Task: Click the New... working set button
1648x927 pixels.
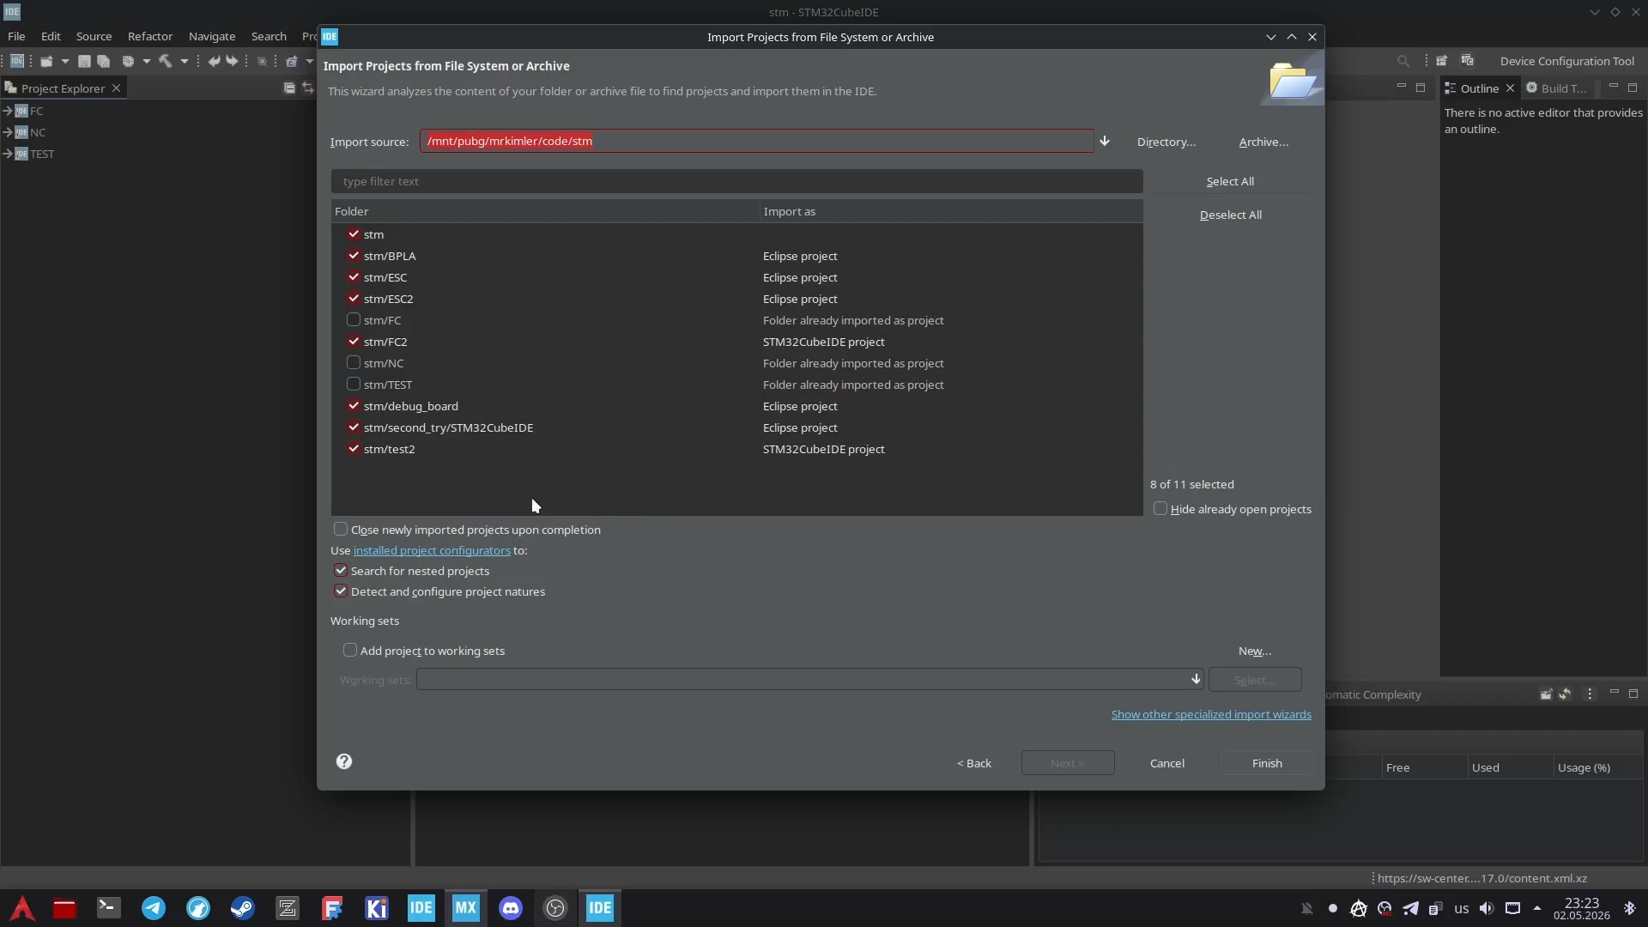Action: (1254, 651)
